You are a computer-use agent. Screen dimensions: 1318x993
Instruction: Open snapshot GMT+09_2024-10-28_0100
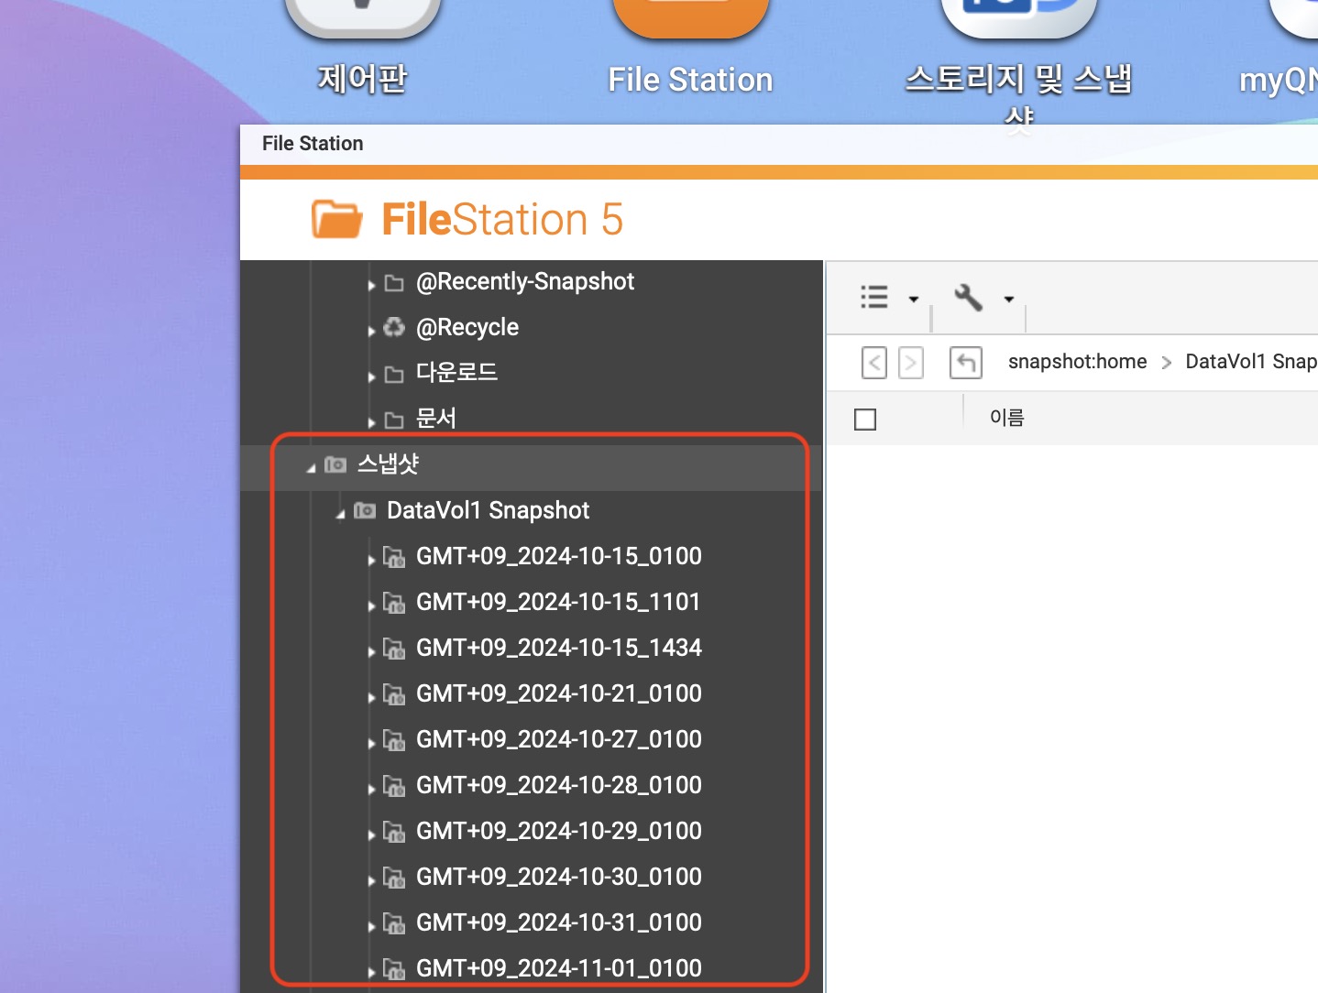(x=559, y=785)
